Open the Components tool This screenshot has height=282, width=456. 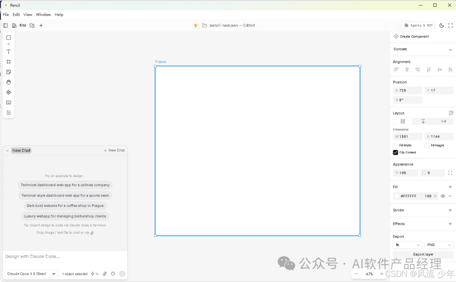9,92
